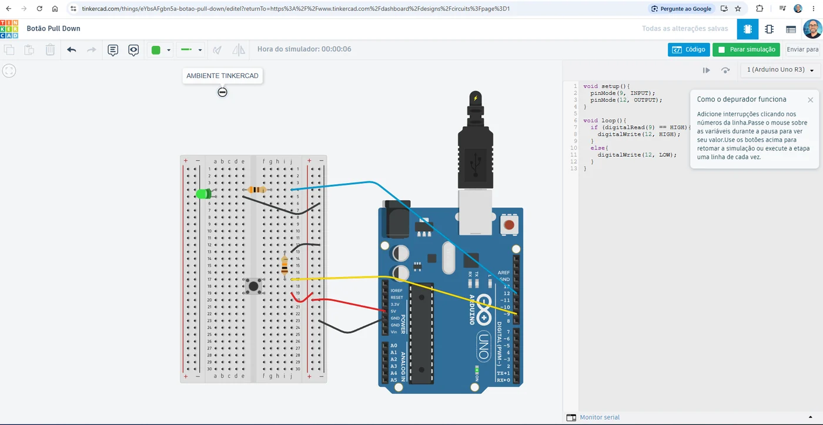
Task: Bookmark this page with the star
Action: click(x=738, y=9)
